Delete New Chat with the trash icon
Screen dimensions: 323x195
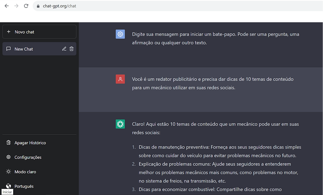pos(72,49)
